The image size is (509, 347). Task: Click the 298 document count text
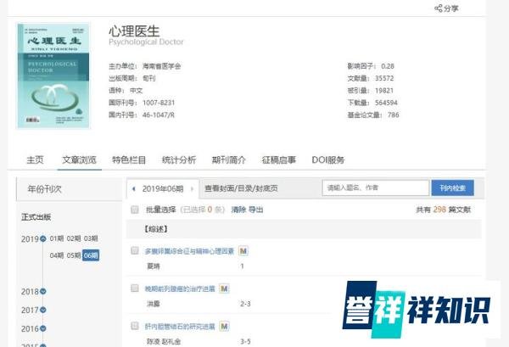click(x=439, y=210)
